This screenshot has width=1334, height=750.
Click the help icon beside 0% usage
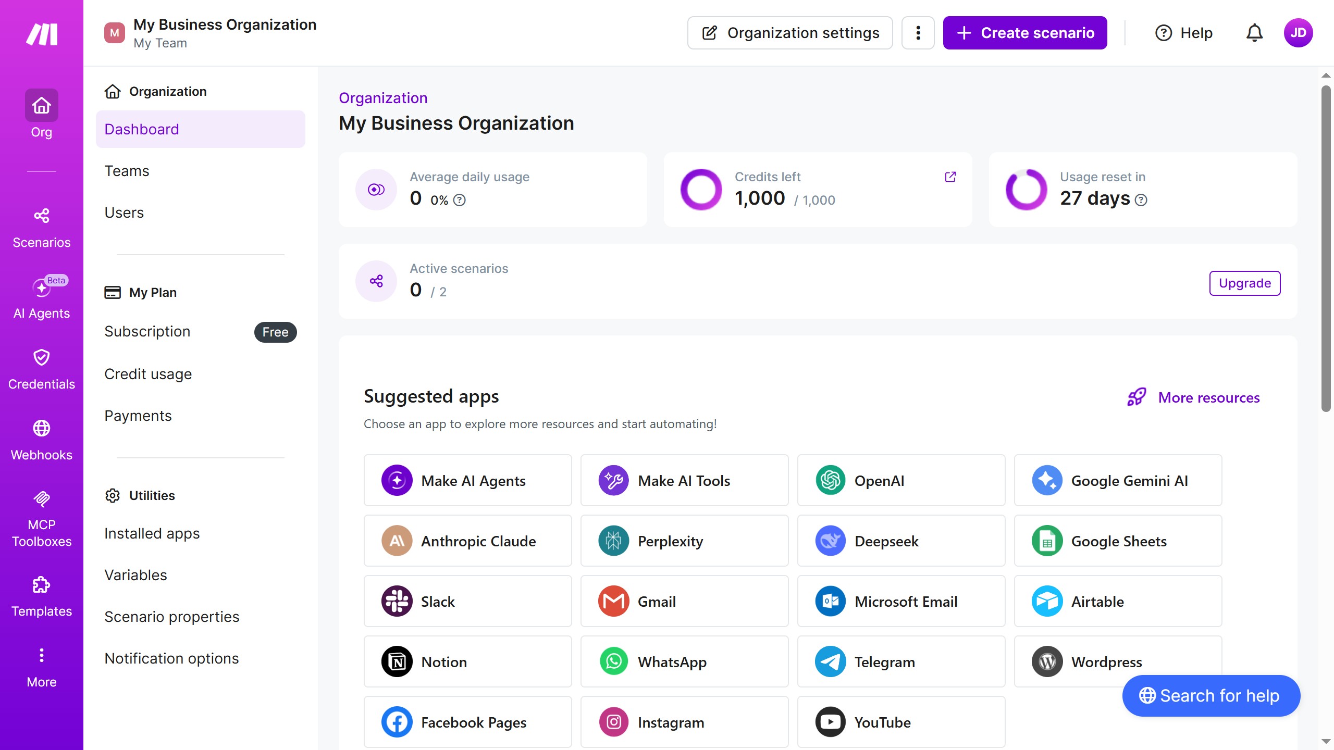(x=459, y=200)
